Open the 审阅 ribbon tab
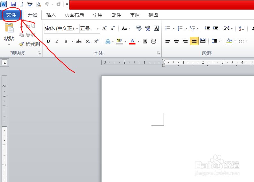The height and width of the screenshot is (182, 254). pyautogui.click(x=135, y=15)
